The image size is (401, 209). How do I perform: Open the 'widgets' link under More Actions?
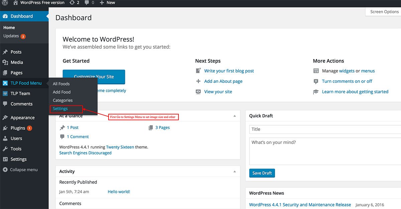pos(347,71)
